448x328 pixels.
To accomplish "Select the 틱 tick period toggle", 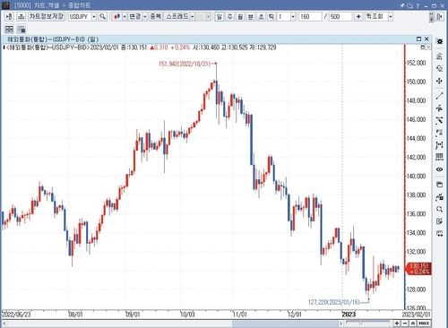I will pos(271,17).
